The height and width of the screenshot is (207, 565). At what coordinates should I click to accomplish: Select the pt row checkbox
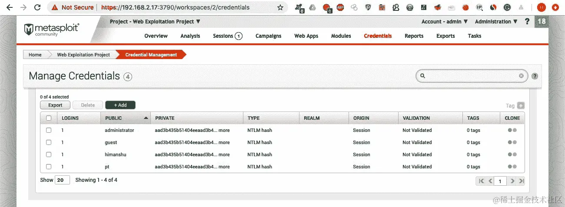[x=49, y=167]
